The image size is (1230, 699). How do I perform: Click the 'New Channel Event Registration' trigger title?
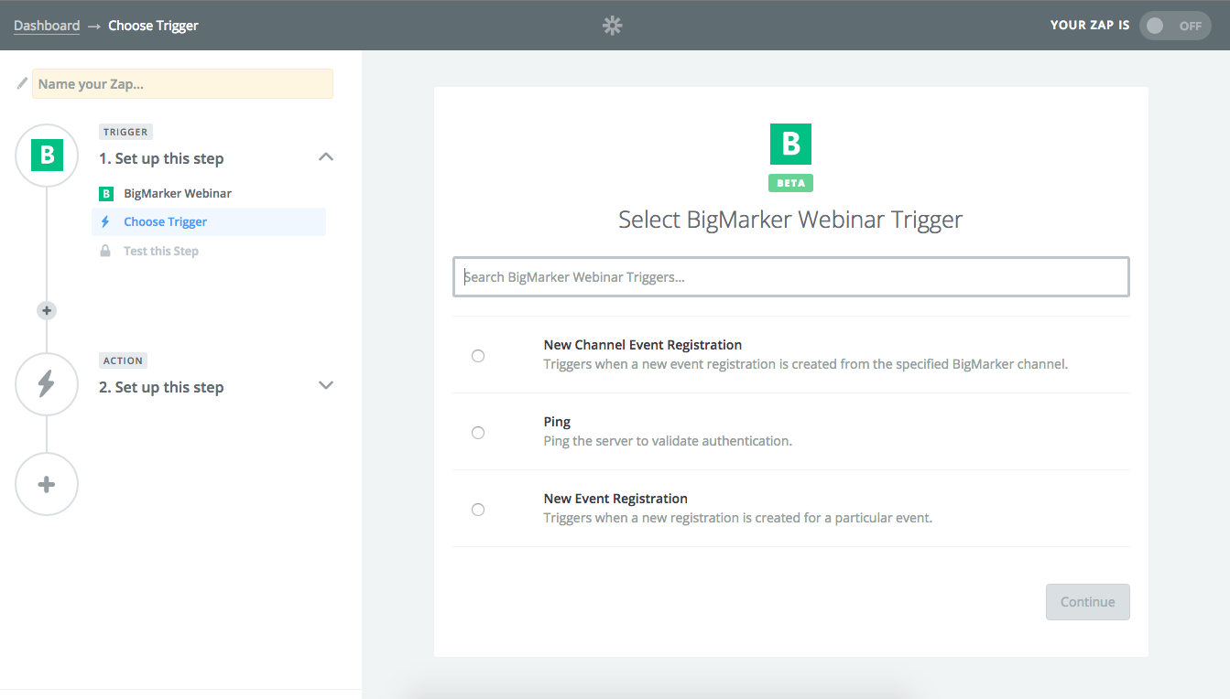click(643, 345)
